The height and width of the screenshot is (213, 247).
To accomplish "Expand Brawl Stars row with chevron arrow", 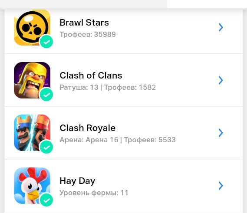I will click(x=221, y=27).
